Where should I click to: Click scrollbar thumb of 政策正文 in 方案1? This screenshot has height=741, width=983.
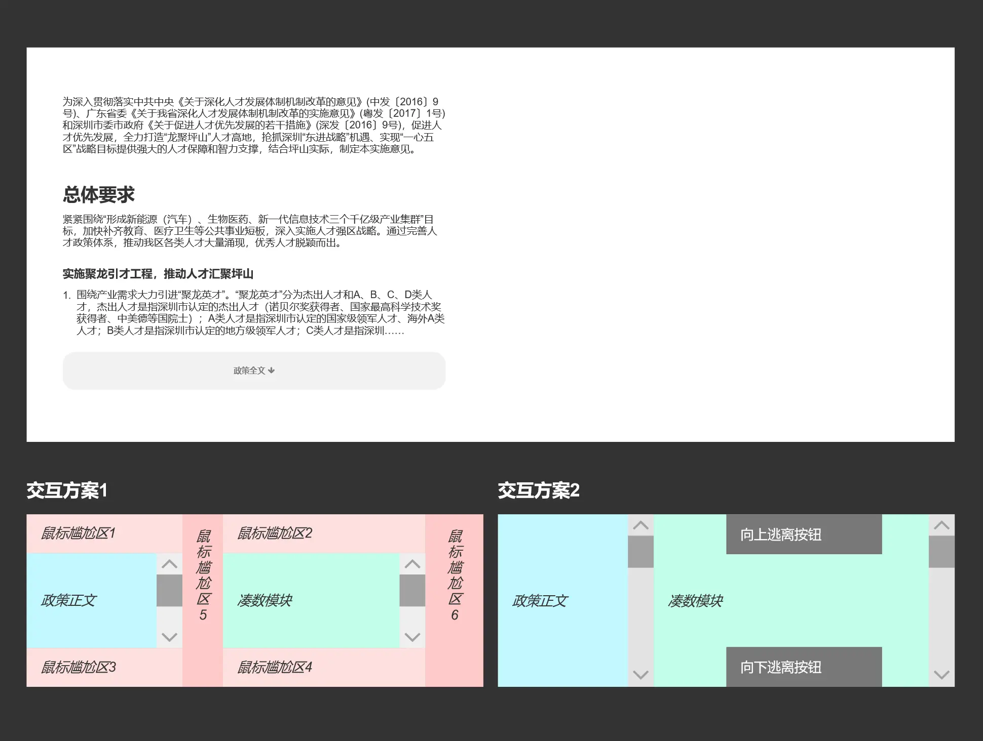coord(169,590)
